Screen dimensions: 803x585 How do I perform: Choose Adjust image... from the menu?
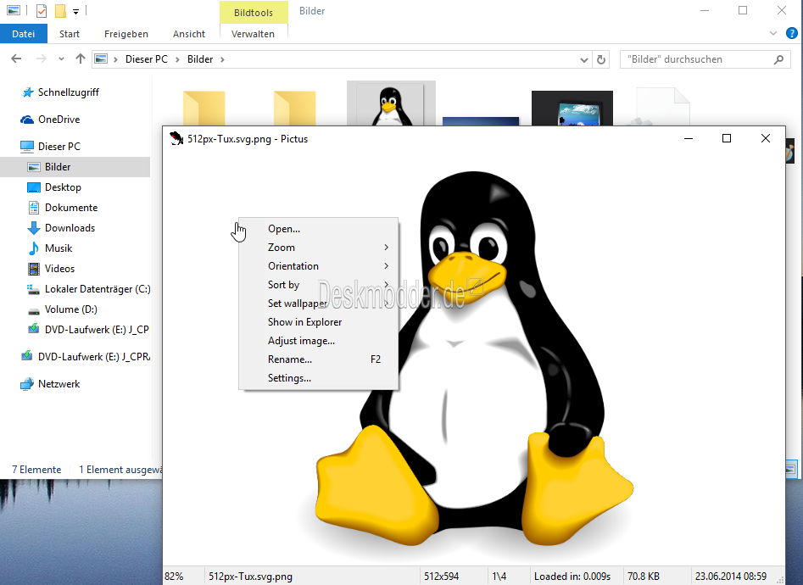319,341
